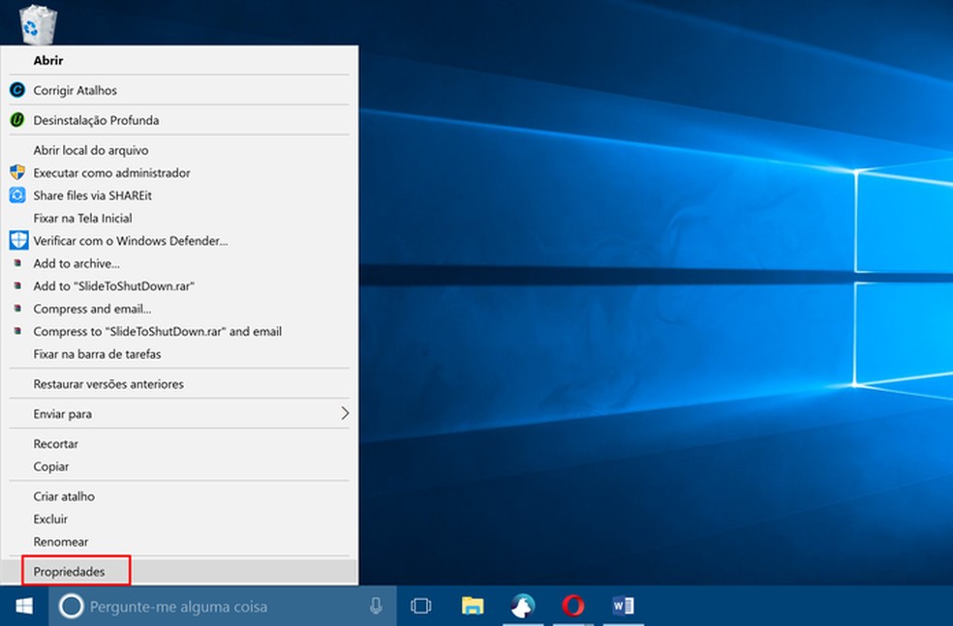Click Verificar com o Windows Defender
The width and height of the screenshot is (953, 626).
coord(131,241)
